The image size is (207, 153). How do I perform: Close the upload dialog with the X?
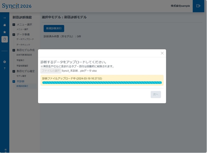click(x=162, y=53)
